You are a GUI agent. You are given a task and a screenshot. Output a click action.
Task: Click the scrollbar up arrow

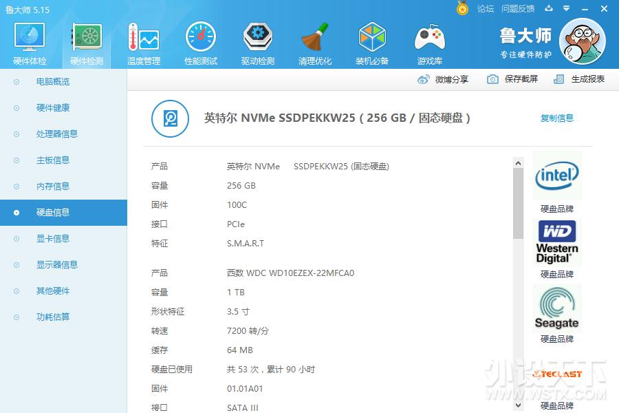point(518,162)
